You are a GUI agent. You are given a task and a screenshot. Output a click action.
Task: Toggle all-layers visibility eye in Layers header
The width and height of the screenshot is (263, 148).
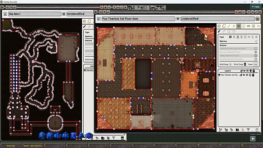[x=244, y=71]
